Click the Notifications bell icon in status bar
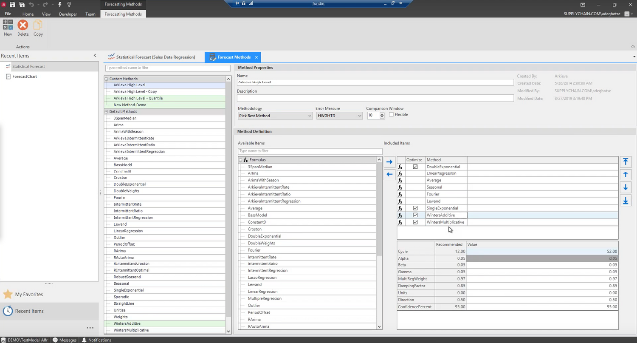 tap(84, 340)
